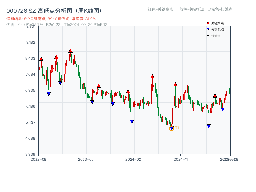Select red triangle atop the mid-2024 price spike
This screenshot has width=256, height=192.
[152, 76]
